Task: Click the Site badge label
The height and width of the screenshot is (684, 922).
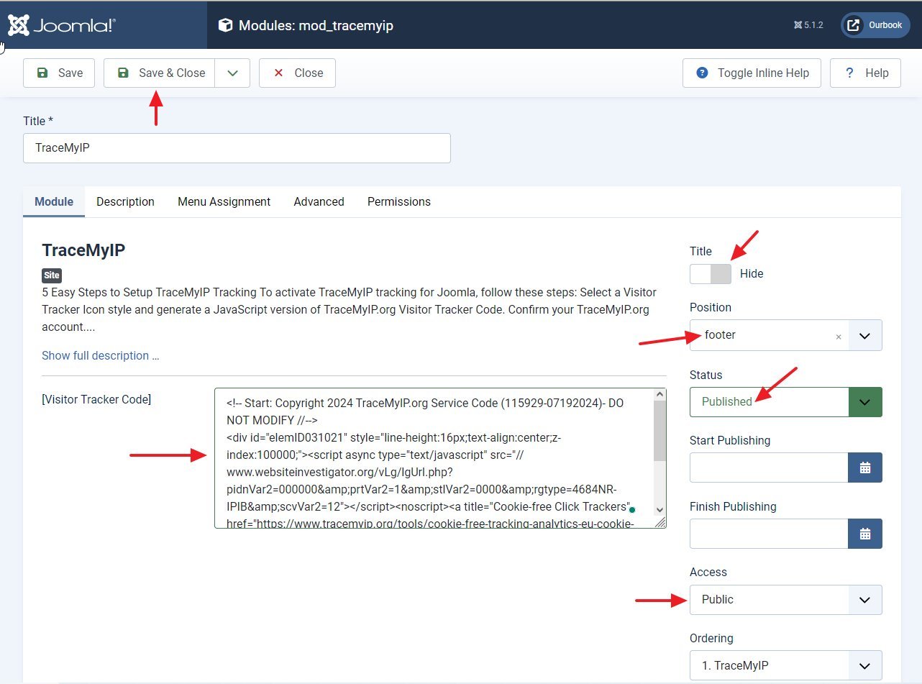Action: click(52, 275)
